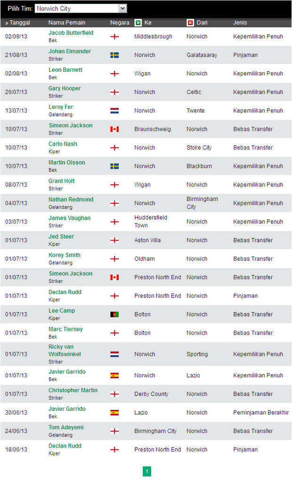Screen dimensions: 292x483
Task: Sort the table by Tanggal column
Action: 18,23
